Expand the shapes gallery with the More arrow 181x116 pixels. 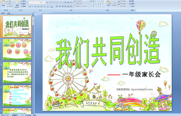point(105,6)
